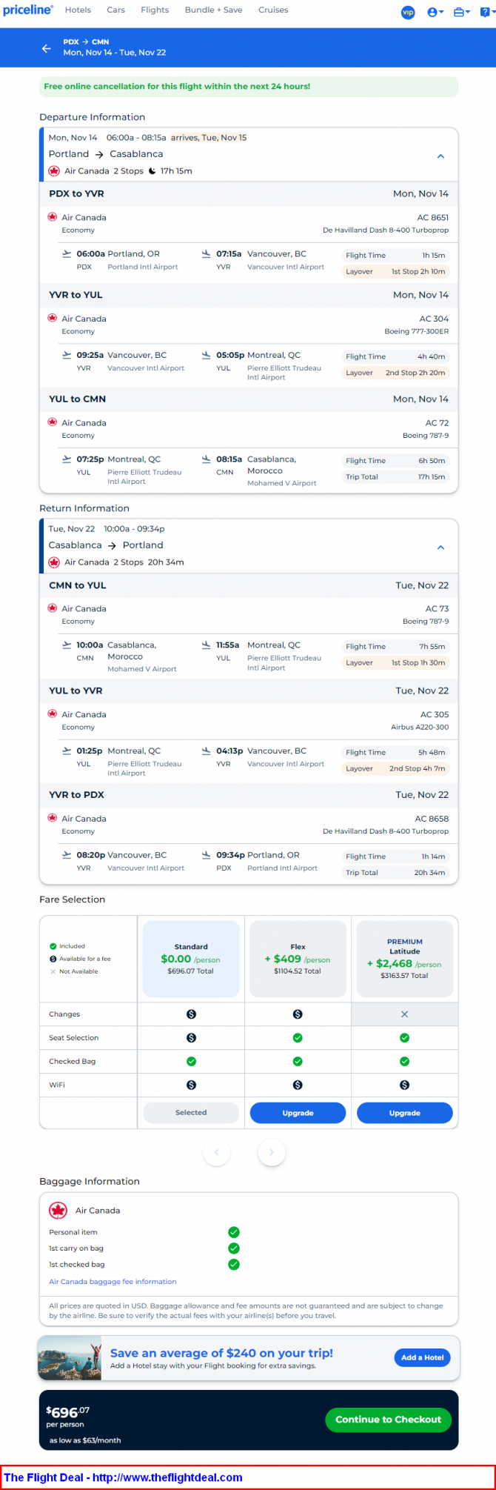496x1490 pixels.
Task: Click the "as low as $63/month" text
Action: point(85,1440)
